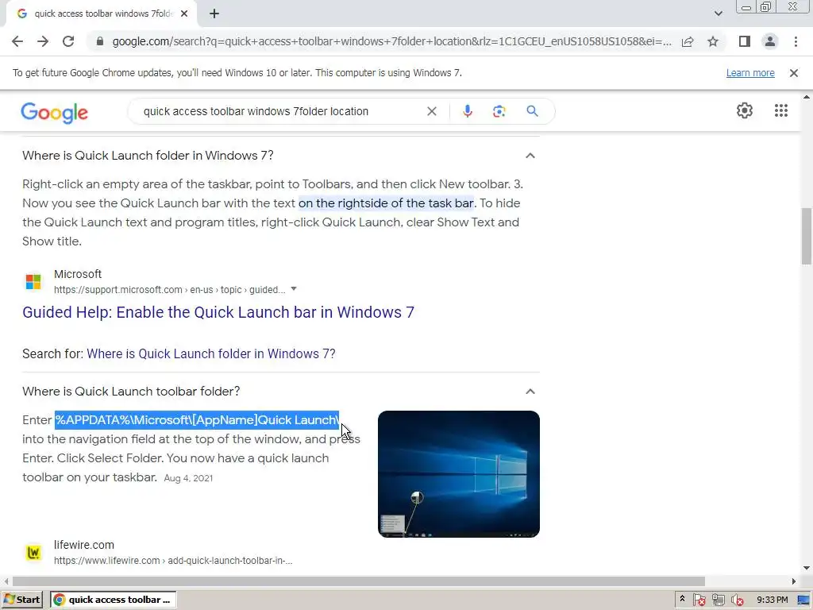Open the Windows Start menu

pos(21,600)
